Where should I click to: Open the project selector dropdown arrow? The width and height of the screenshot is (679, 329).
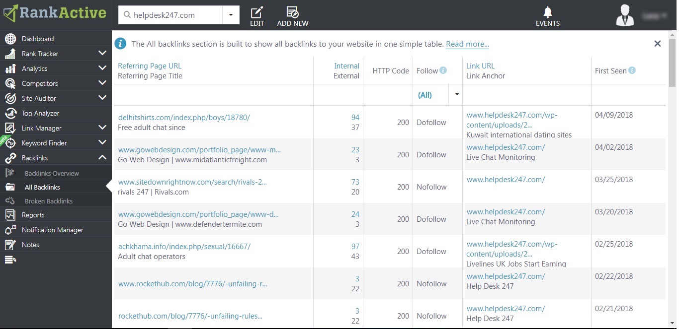tap(231, 15)
